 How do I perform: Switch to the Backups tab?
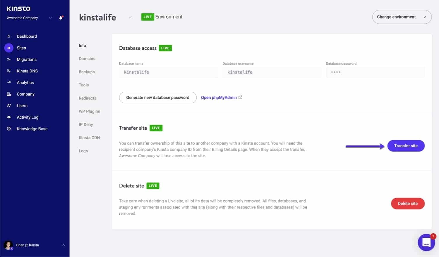click(x=87, y=72)
